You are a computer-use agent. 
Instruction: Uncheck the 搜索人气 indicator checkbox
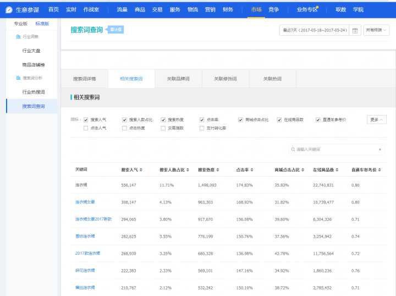pyautogui.click(x=86, y=120)
